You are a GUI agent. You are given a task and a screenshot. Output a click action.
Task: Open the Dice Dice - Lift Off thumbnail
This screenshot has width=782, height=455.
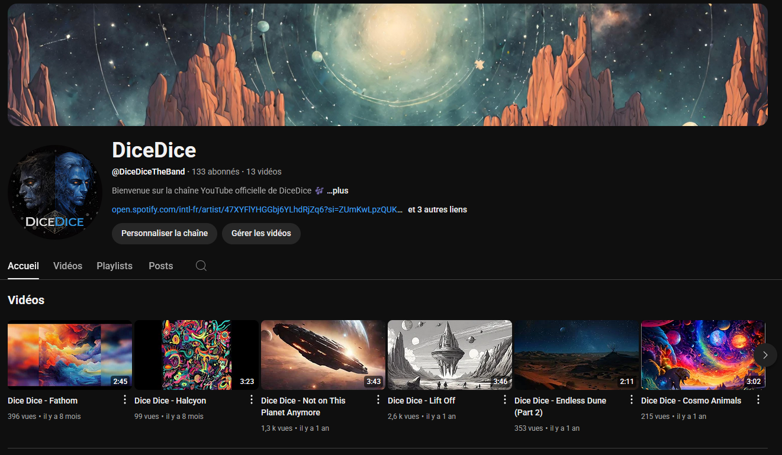coord(449,354)
